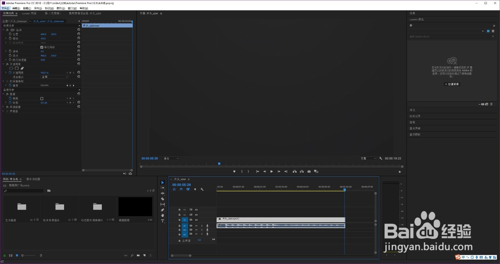Image resolution: width=500 pixels, height=264 pixels.
Task: Select the Track Select Forward tool
Action: coord(162,188)
